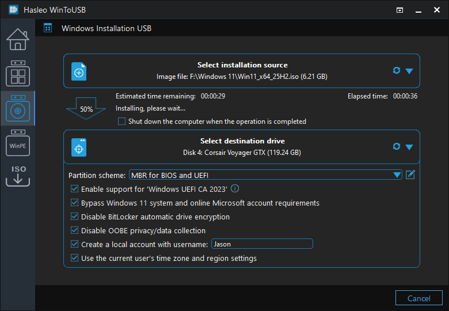This screenshot has width=449, height=311.
Task: Show info about Windows UEFI CA 2023
Action: tap(235, 188)
